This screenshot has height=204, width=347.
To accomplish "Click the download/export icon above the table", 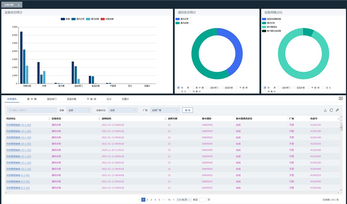I will tap(325, 110).
